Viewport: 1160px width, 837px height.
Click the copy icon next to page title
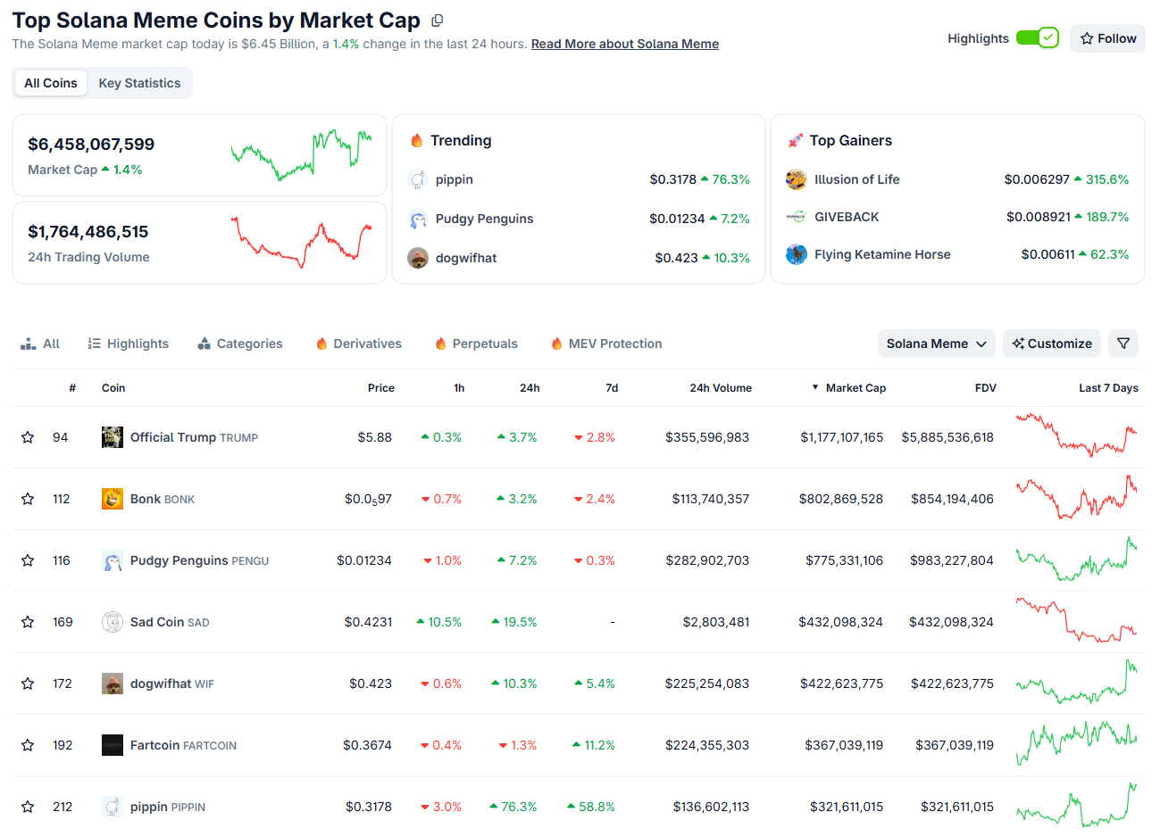coord(437,20)
